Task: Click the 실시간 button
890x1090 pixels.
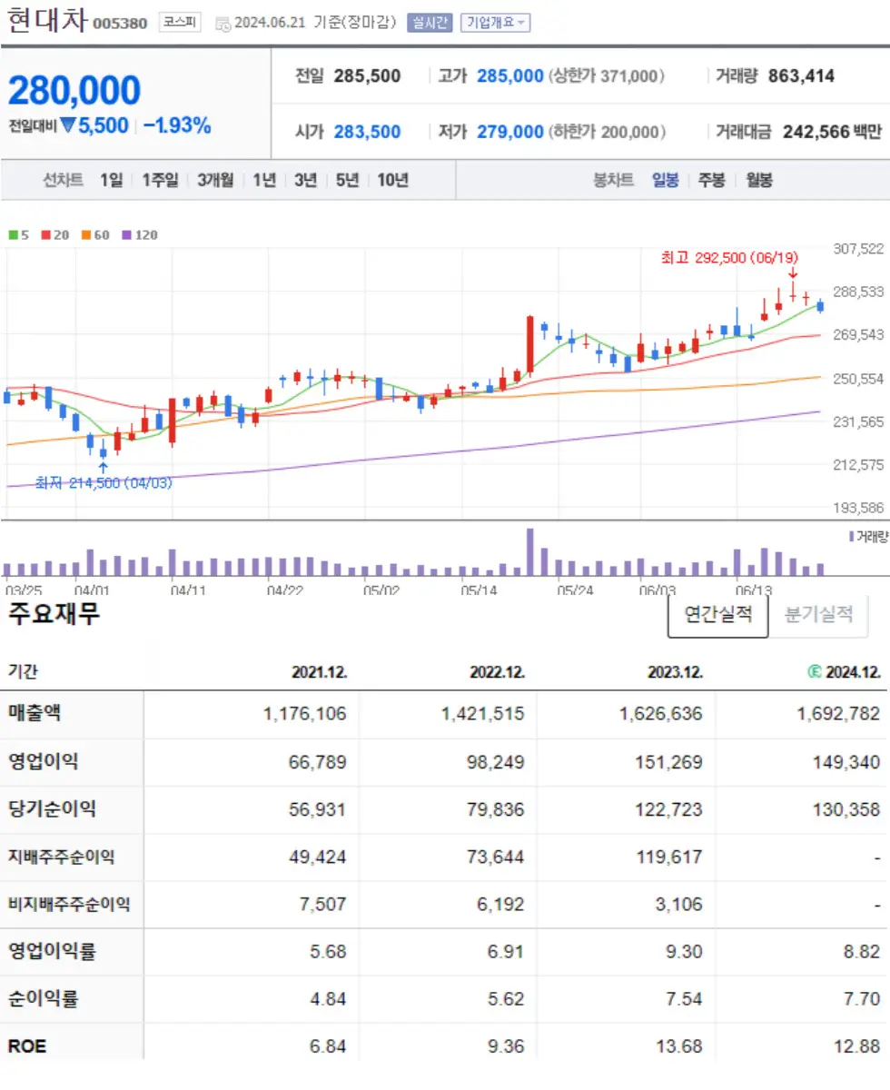Action: (430, 23)
